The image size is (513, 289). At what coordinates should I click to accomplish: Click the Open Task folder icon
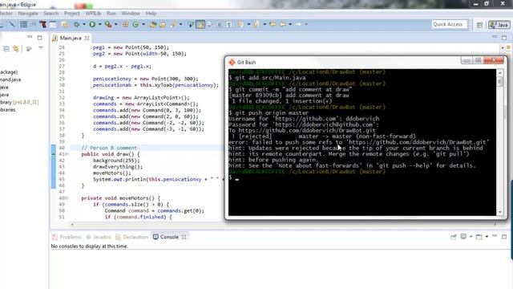[x=163, y=24]
